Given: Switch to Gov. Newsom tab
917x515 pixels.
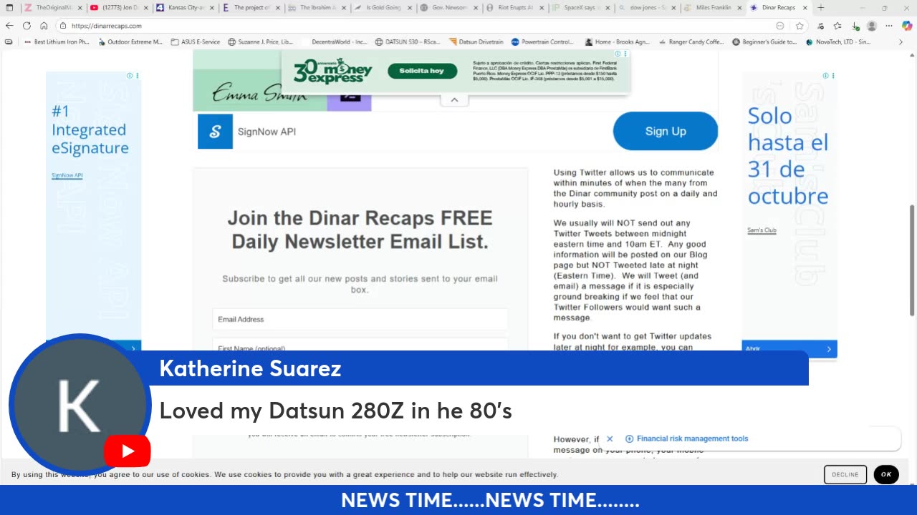Looking at the screenshot, I should tap(448, 8).
